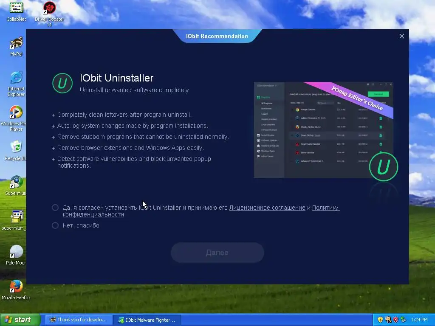Image resolution: width=435 pixels, height=326 pixels.
Task: Click the red security shield tray icon
Action: point(395,320)
